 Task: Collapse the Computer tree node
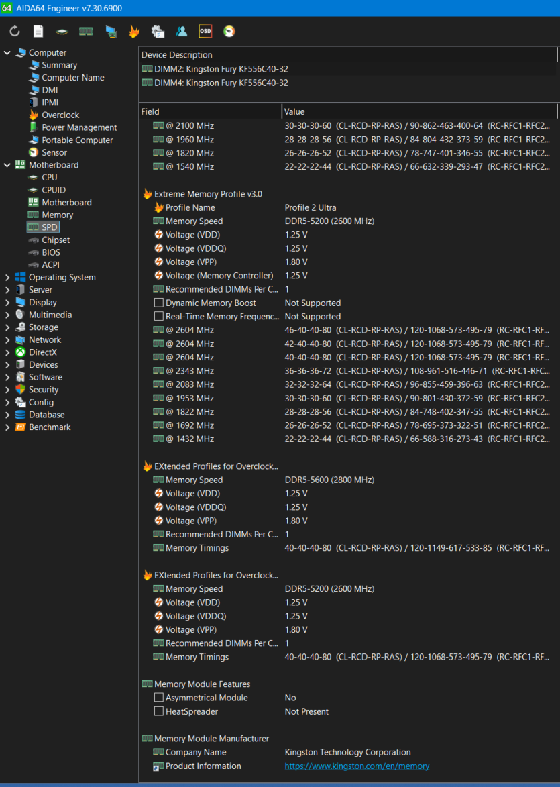click(7, 53)
